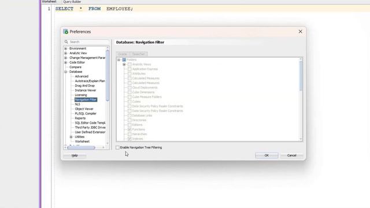Open the Query Builder tab behind the dialog
Viewport: 370px width, 208px height.
coord(72,2)
